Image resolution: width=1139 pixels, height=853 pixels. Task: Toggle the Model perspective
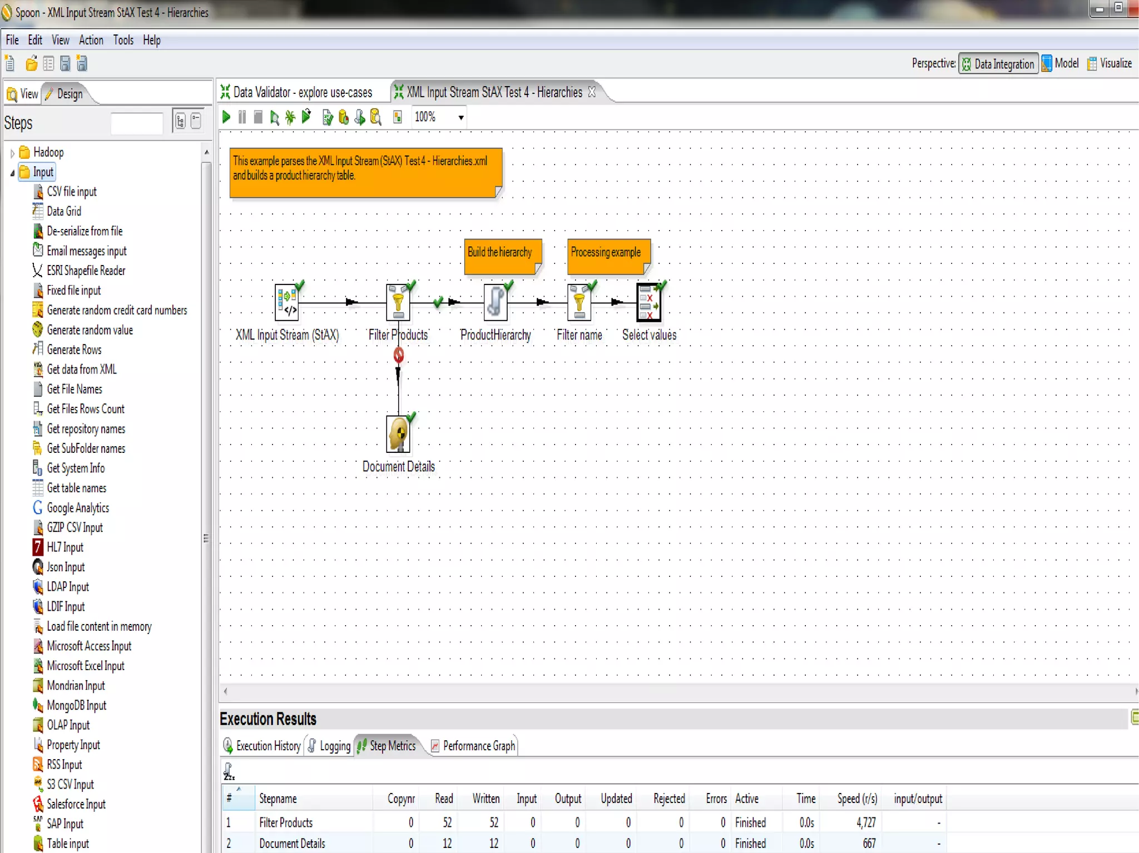[x=1060, y=64]
